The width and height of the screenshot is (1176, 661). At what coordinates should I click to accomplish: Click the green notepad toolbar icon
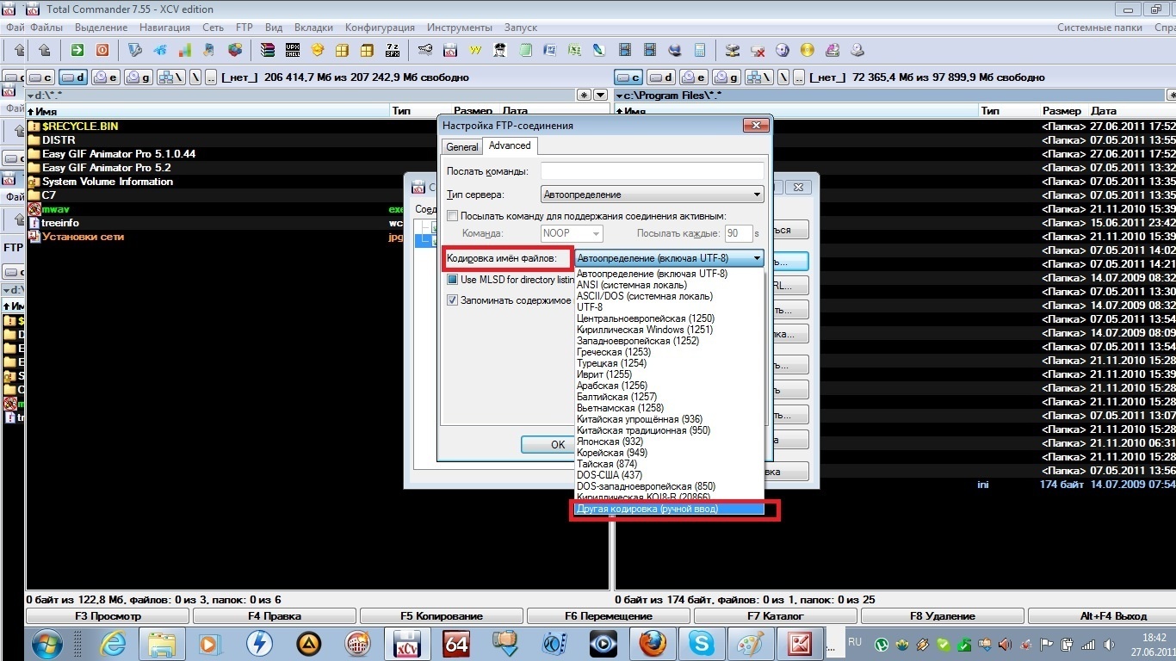pos(525,50)
